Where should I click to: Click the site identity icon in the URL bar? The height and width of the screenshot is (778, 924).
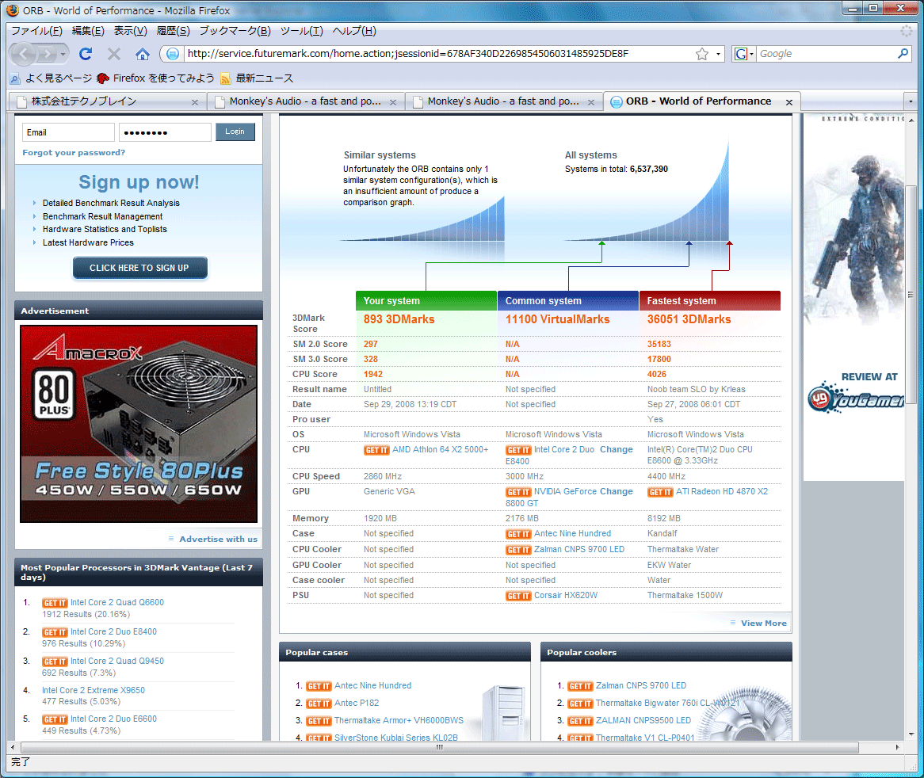[x=172, y=54]
